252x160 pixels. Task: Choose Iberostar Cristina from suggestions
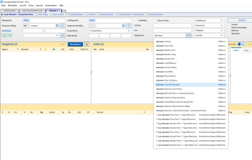(191, 41)
